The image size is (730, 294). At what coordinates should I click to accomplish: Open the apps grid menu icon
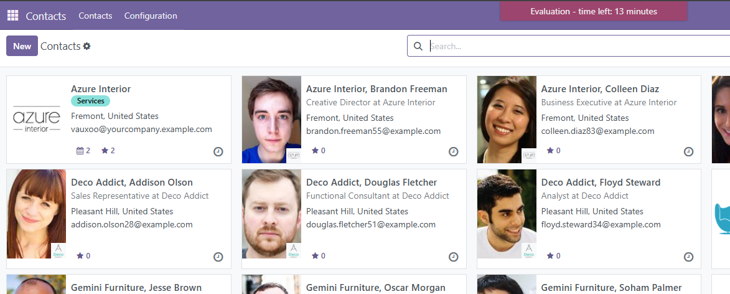click(12, 16)
